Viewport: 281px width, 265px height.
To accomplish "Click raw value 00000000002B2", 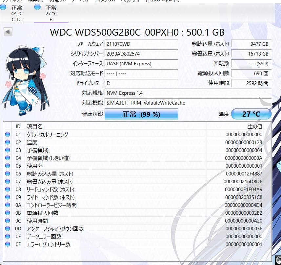I will (x=244, y=213).
